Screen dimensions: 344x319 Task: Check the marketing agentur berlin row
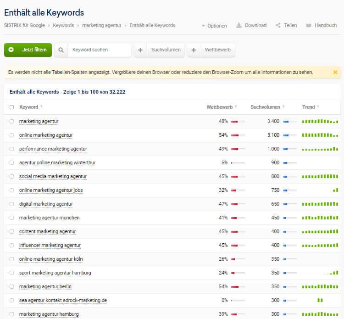coord(11,287)
